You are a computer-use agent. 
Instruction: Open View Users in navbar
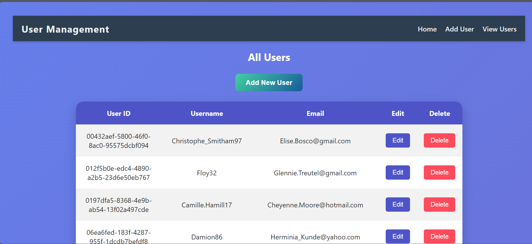pos(499,29)
